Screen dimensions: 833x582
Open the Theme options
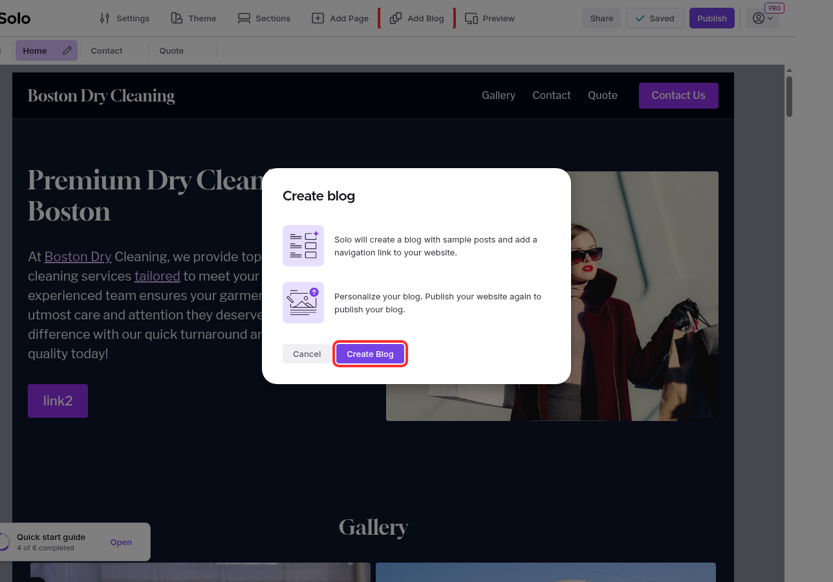[193, 18]
